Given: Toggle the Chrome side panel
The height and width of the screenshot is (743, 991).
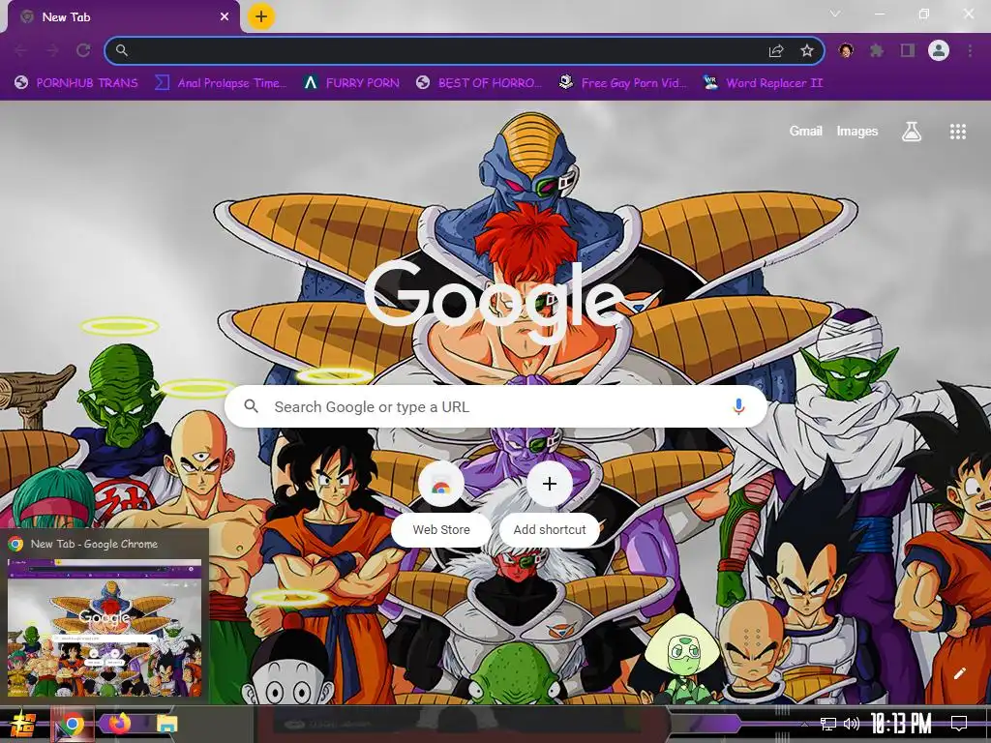Looking at the screenshot, I should tap(908, 50).
